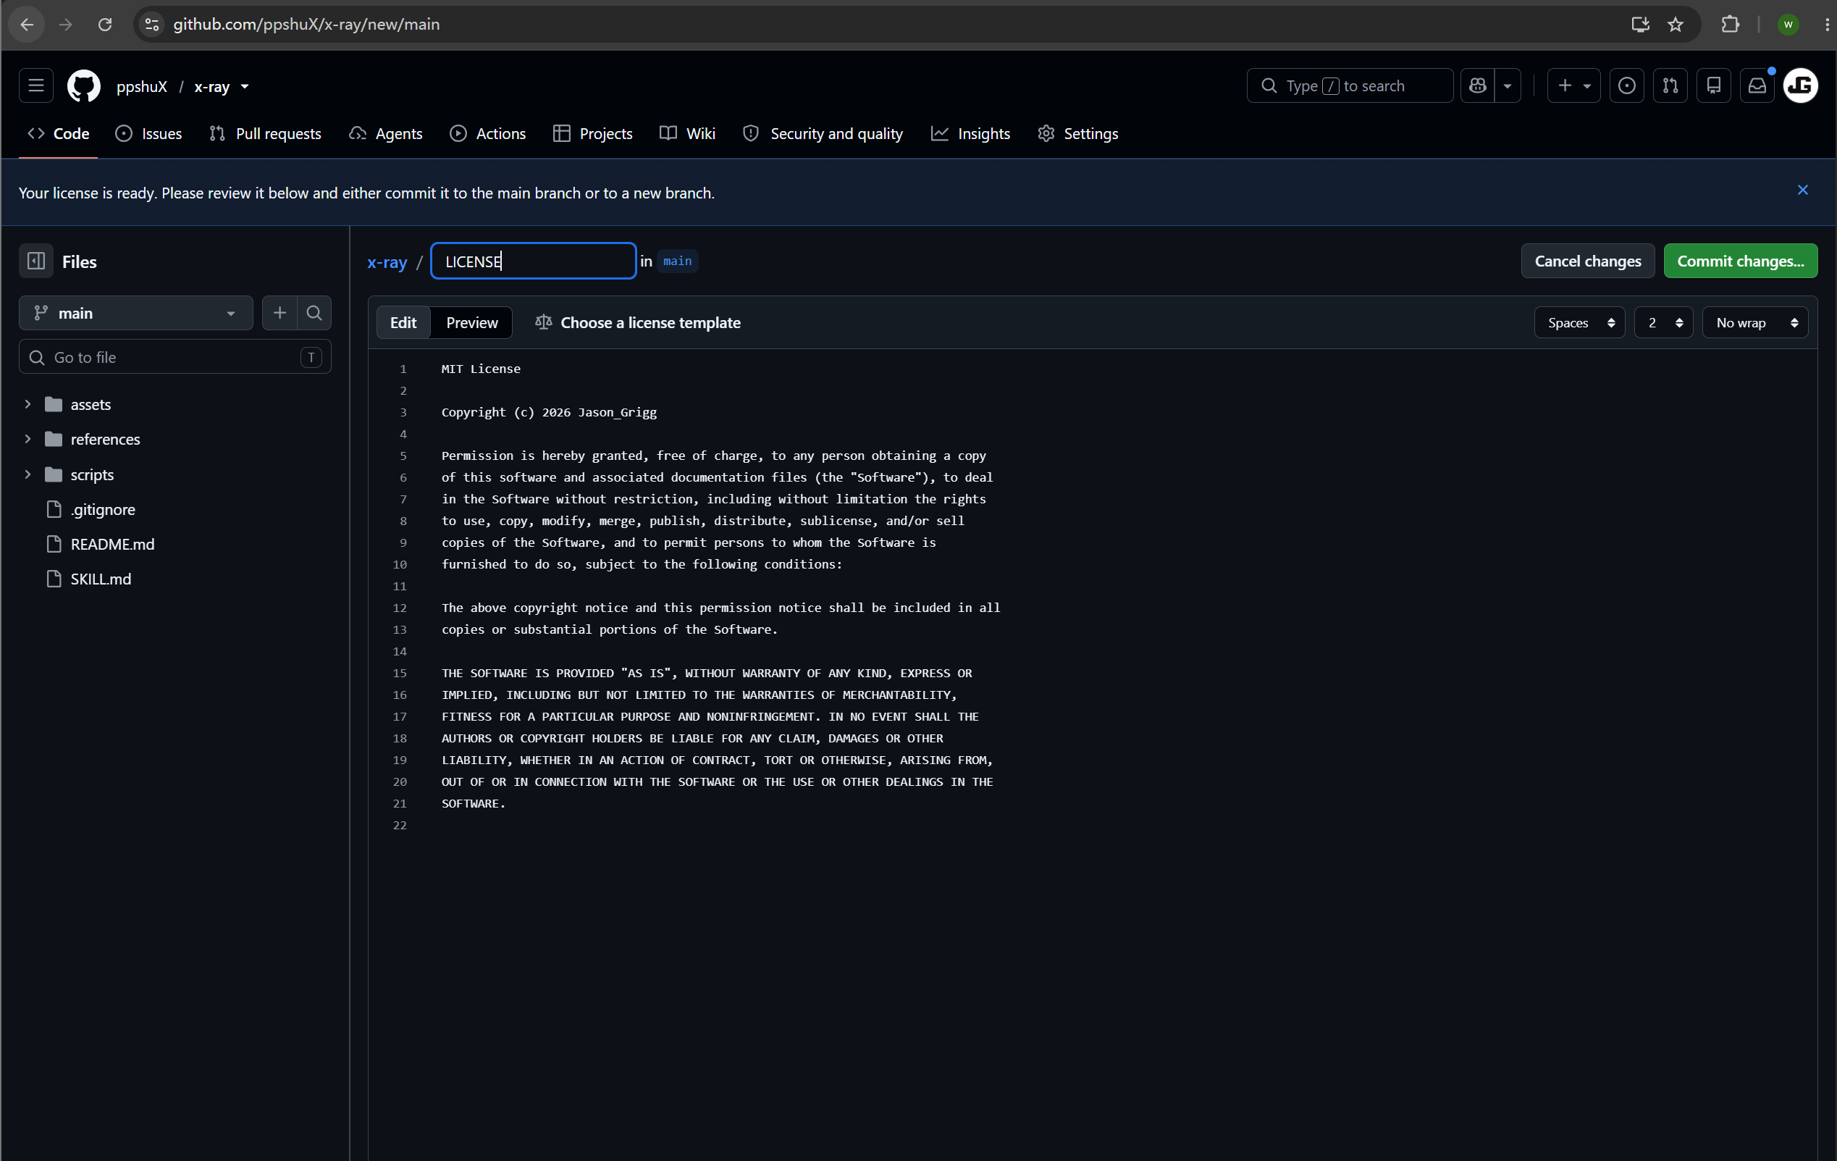The image size is (1837, 1161).
Task: Open the main branch selector dropdown
Action: (136, 313)
